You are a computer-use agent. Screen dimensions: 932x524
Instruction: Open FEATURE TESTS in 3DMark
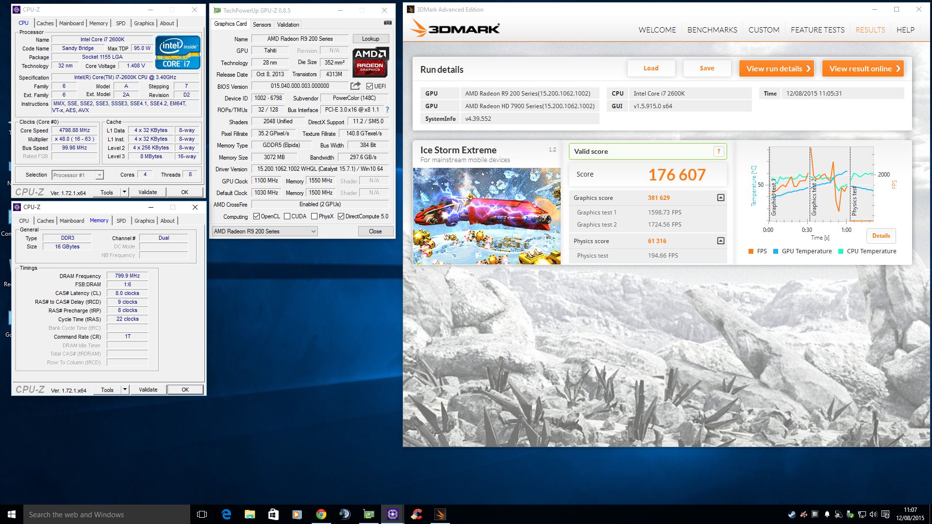(817, 30)
